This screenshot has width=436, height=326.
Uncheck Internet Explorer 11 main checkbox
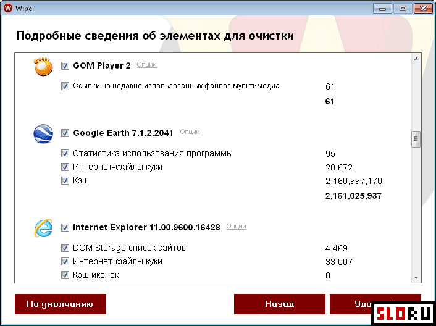tap(65, 227)
